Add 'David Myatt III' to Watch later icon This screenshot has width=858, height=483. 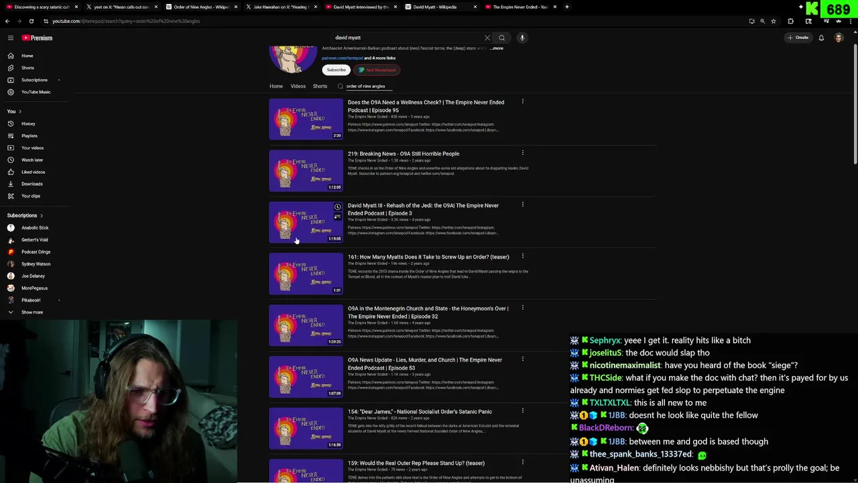coord(337,207)
